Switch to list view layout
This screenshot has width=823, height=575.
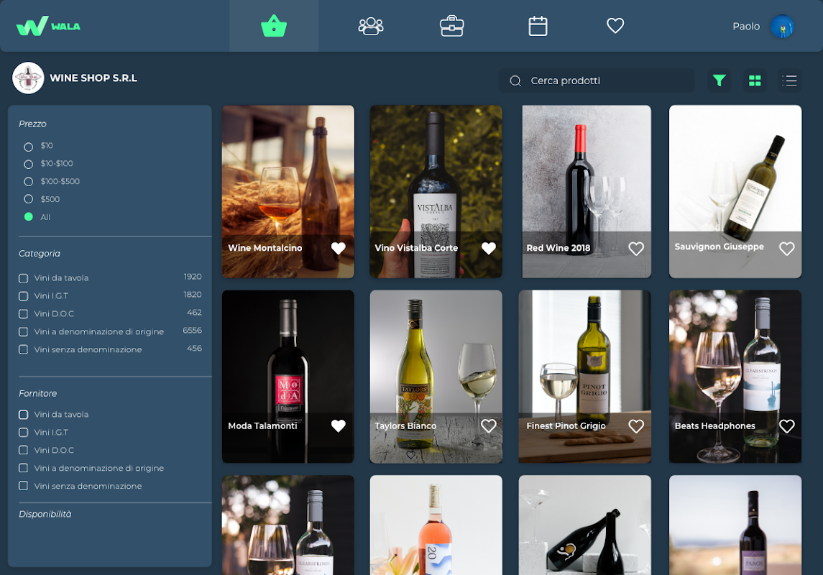tap(789, 80)
